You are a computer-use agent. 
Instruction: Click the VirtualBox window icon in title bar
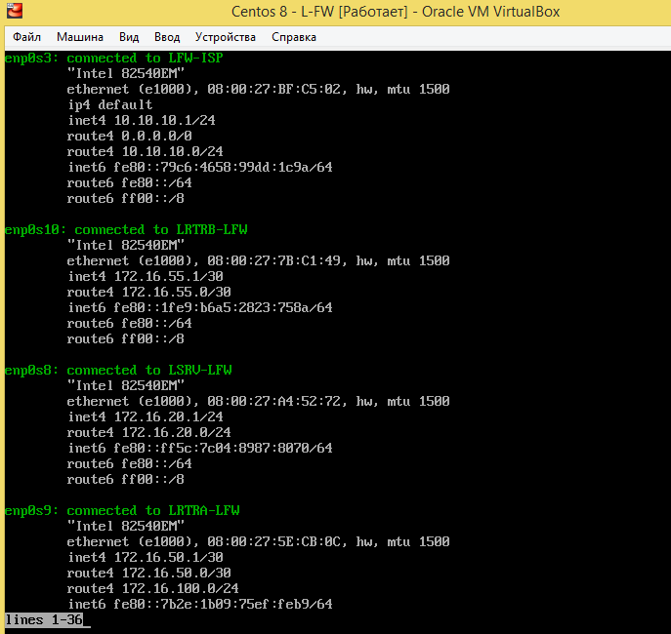(x=15, y=11)
